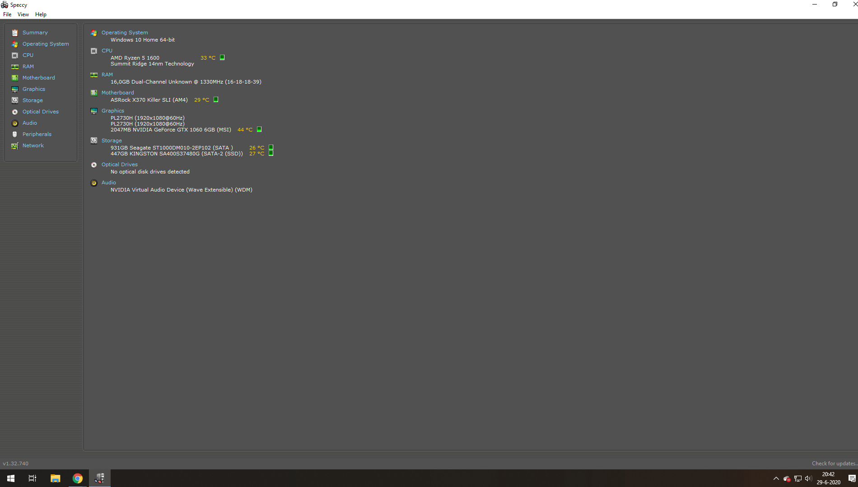Open the Optical Drives heading link
858x487 pixels.
coord(120,164)
